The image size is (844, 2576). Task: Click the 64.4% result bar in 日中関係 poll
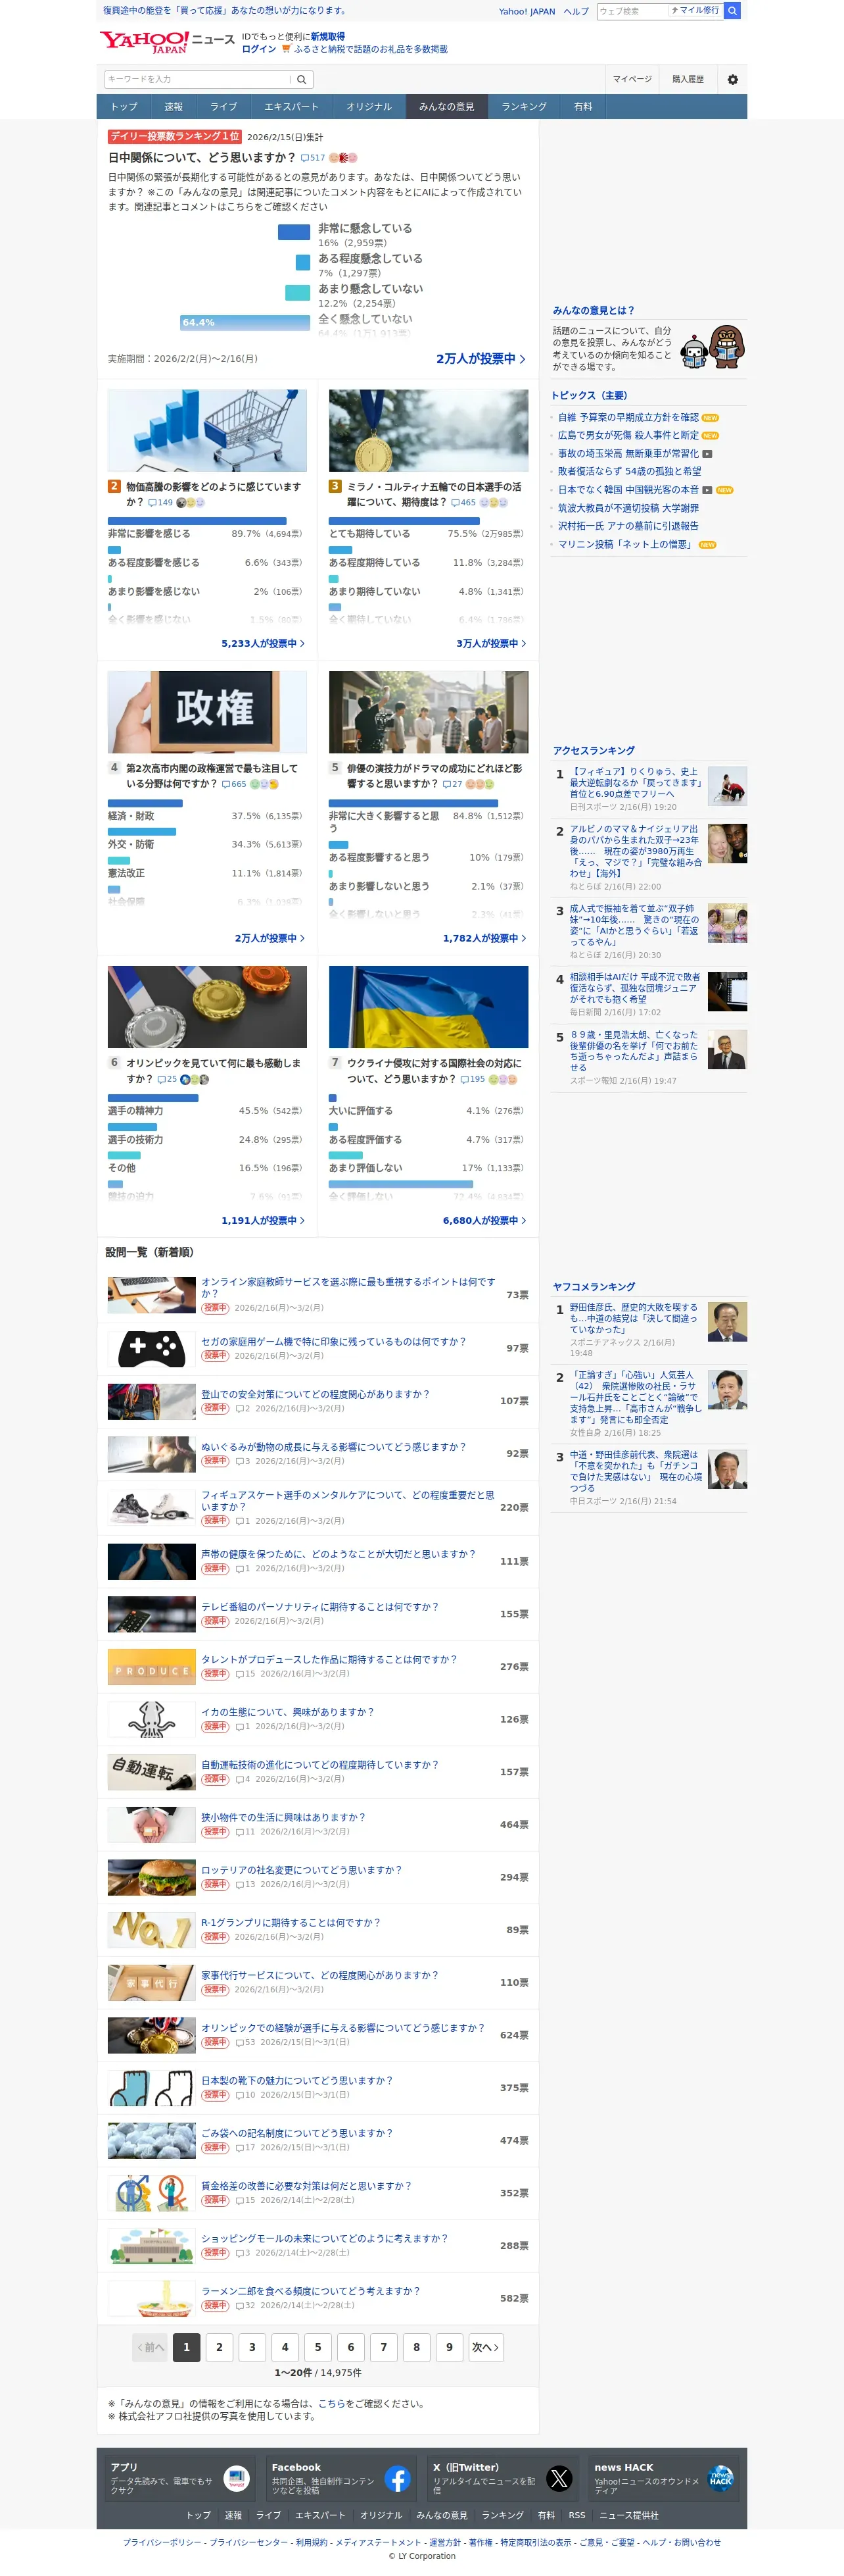click(x=245, y=323)
